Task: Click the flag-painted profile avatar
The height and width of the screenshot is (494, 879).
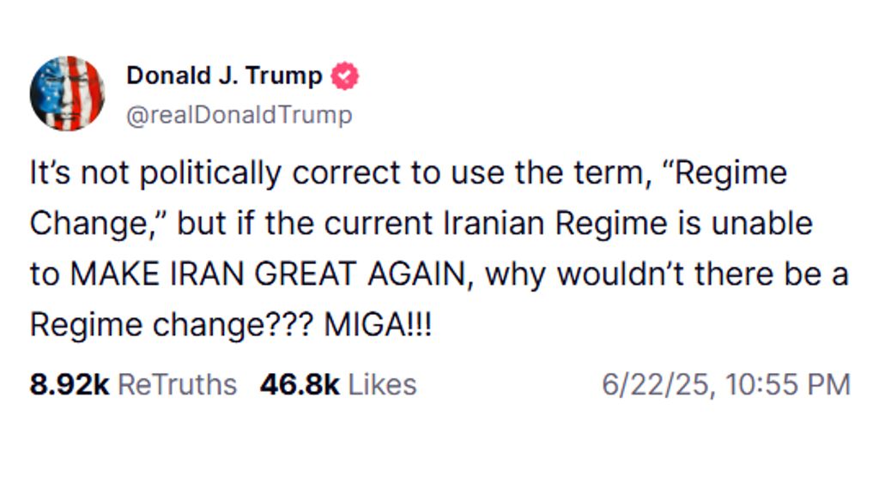Action: 67,93
